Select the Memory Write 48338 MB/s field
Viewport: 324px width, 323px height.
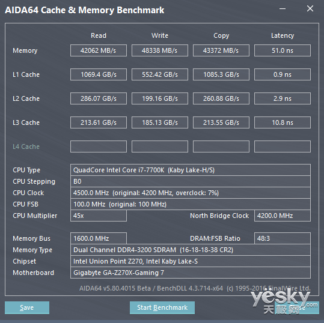(x=160, y=50)
